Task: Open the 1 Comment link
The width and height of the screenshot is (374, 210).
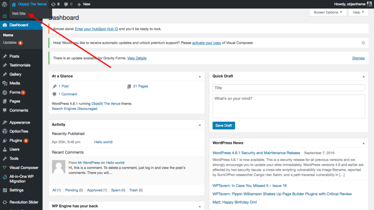Action: point(68,94)
